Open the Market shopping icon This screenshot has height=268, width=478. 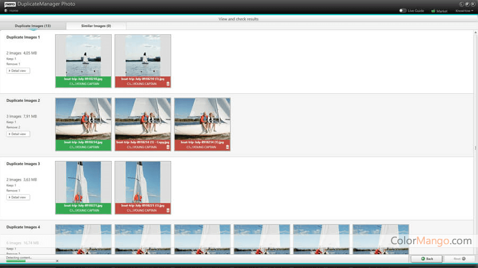coord(433,11)
